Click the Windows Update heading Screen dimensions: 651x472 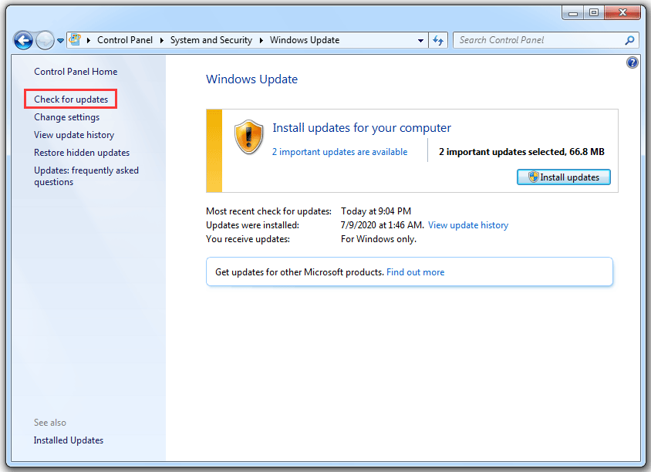[251, 79]
